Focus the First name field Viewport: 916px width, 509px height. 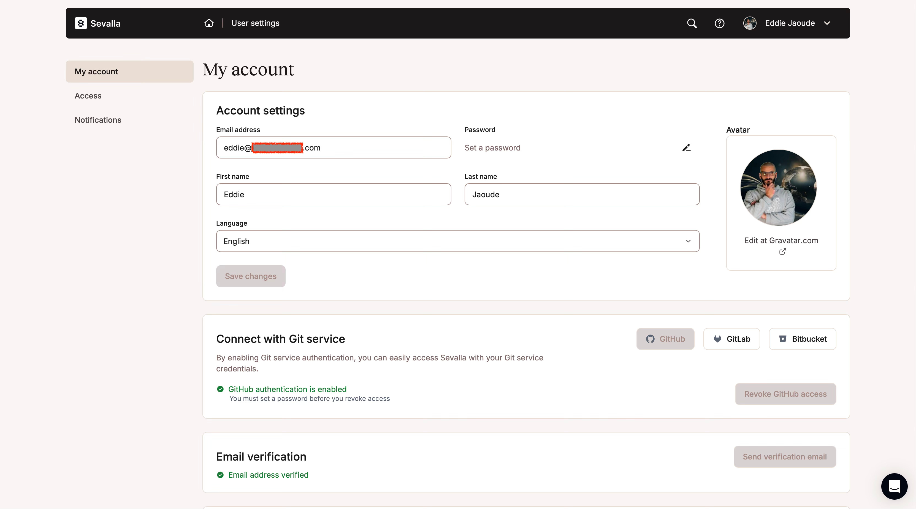pos(334,194)
